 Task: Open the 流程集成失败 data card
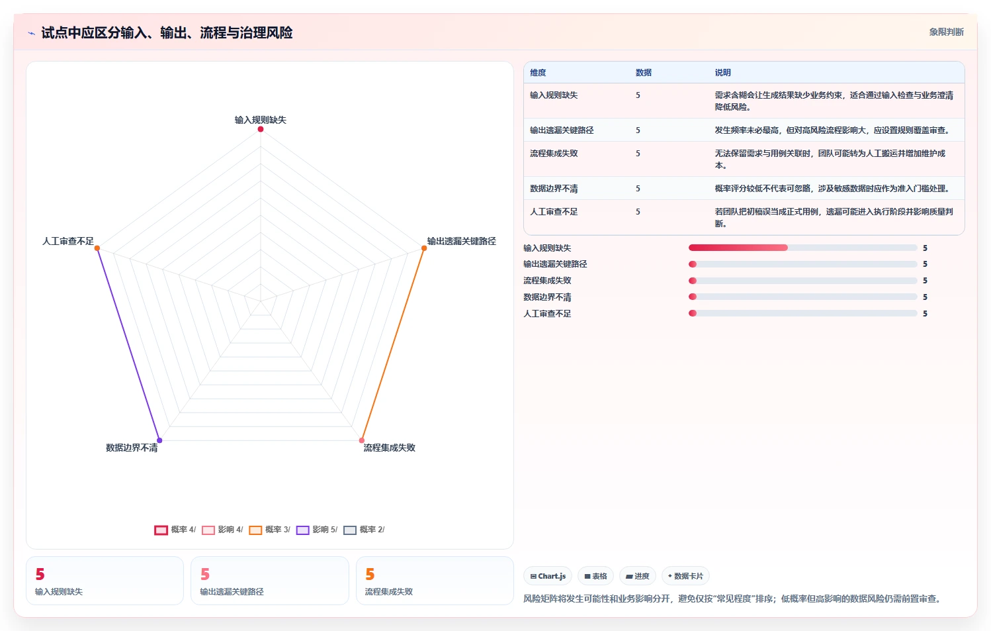[x=435, y=581]
